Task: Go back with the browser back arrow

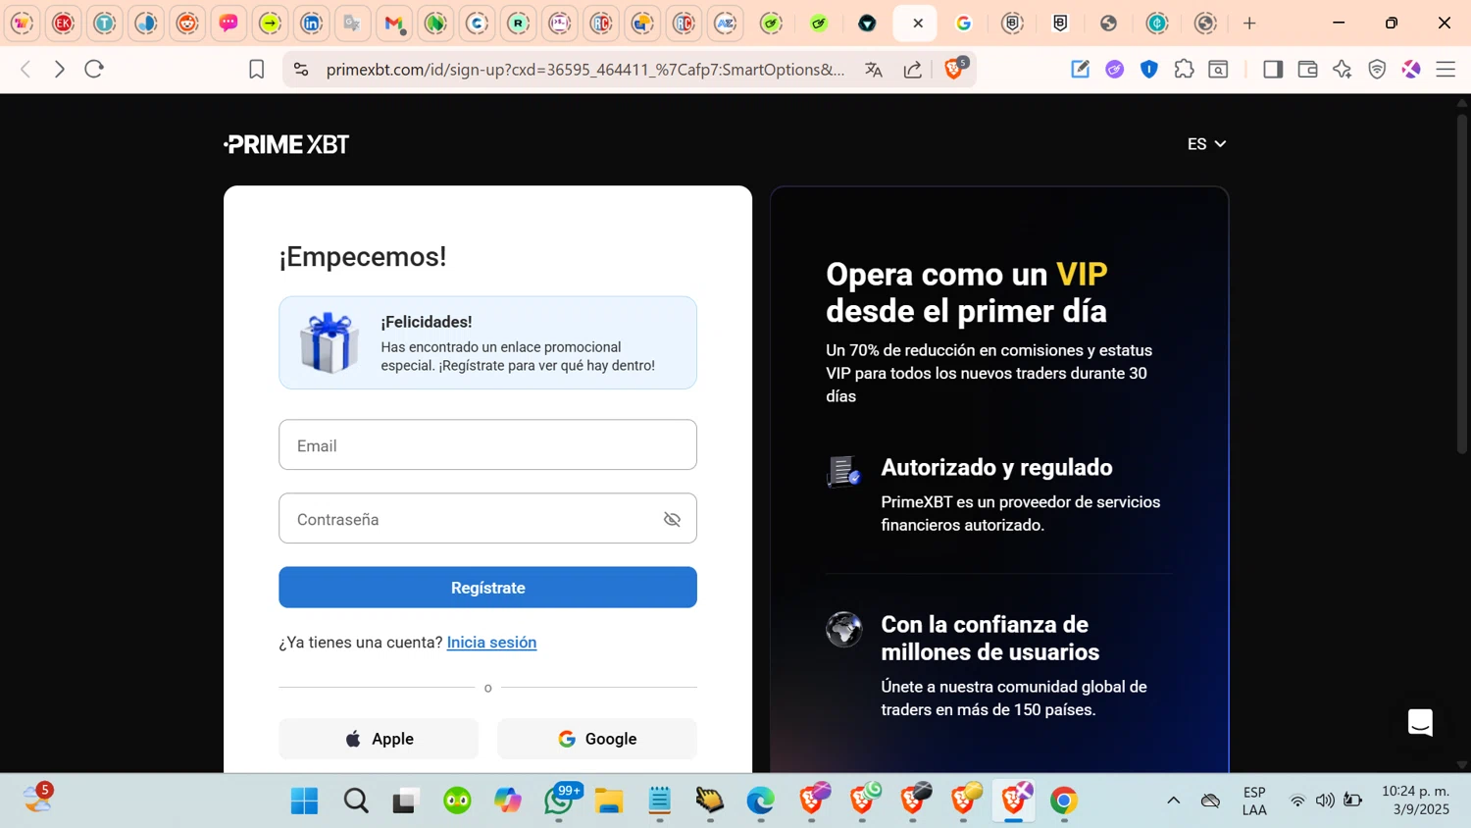Action: [25, 70]
